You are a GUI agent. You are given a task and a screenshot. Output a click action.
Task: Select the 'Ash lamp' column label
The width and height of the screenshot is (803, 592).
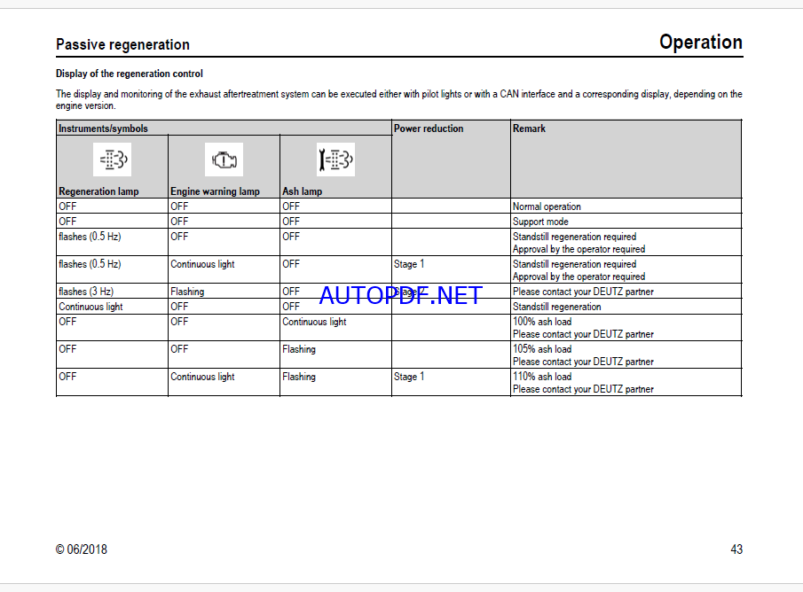(303, 191)
